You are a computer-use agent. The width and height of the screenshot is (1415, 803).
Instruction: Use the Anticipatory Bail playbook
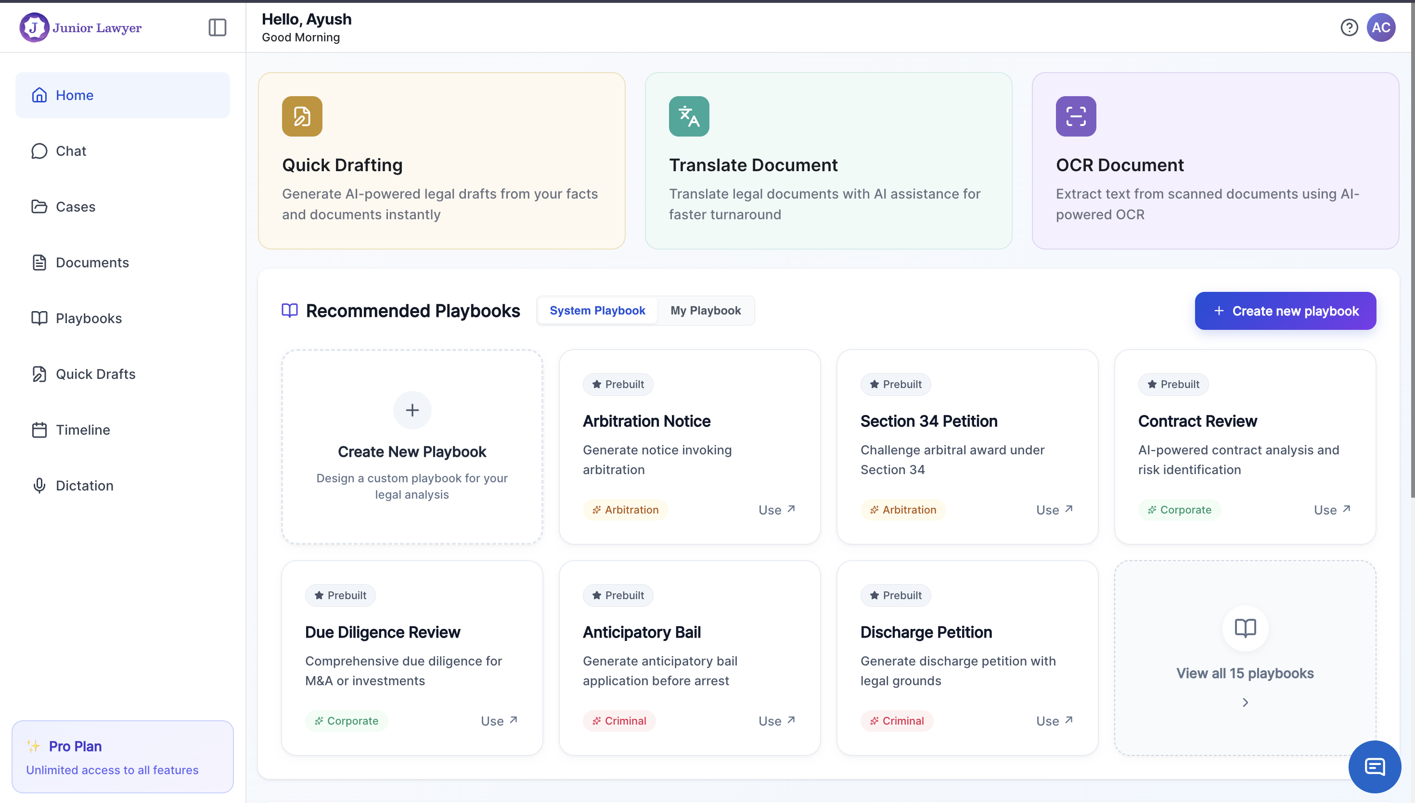[776, 721]
